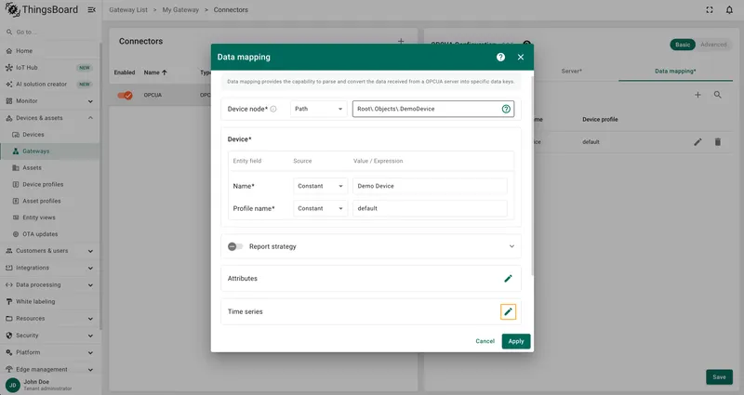Toggle the OPCUA connector enabled switch
Screen dimensions: 744x395
pos(126,96)
